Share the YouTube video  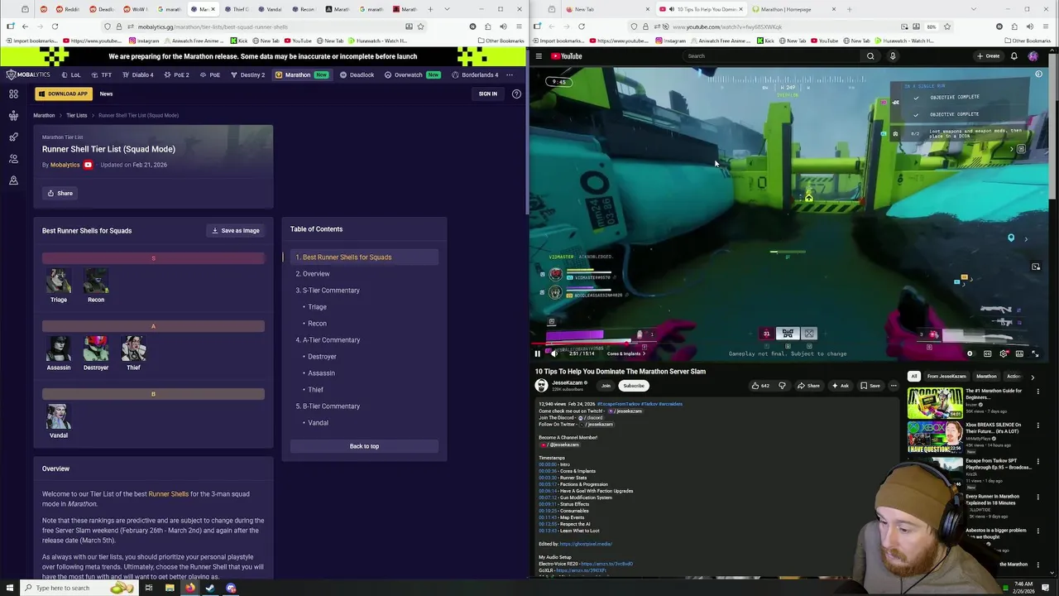pos(809,386)
